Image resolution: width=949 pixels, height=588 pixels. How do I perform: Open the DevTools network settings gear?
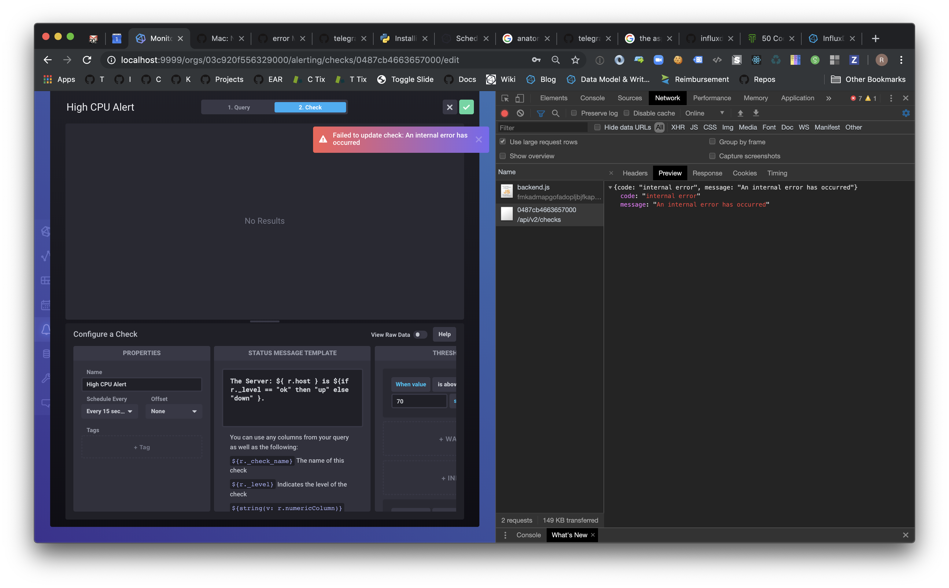coord(906,113)
